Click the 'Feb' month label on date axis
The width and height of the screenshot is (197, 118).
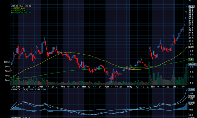pos(63,87)
